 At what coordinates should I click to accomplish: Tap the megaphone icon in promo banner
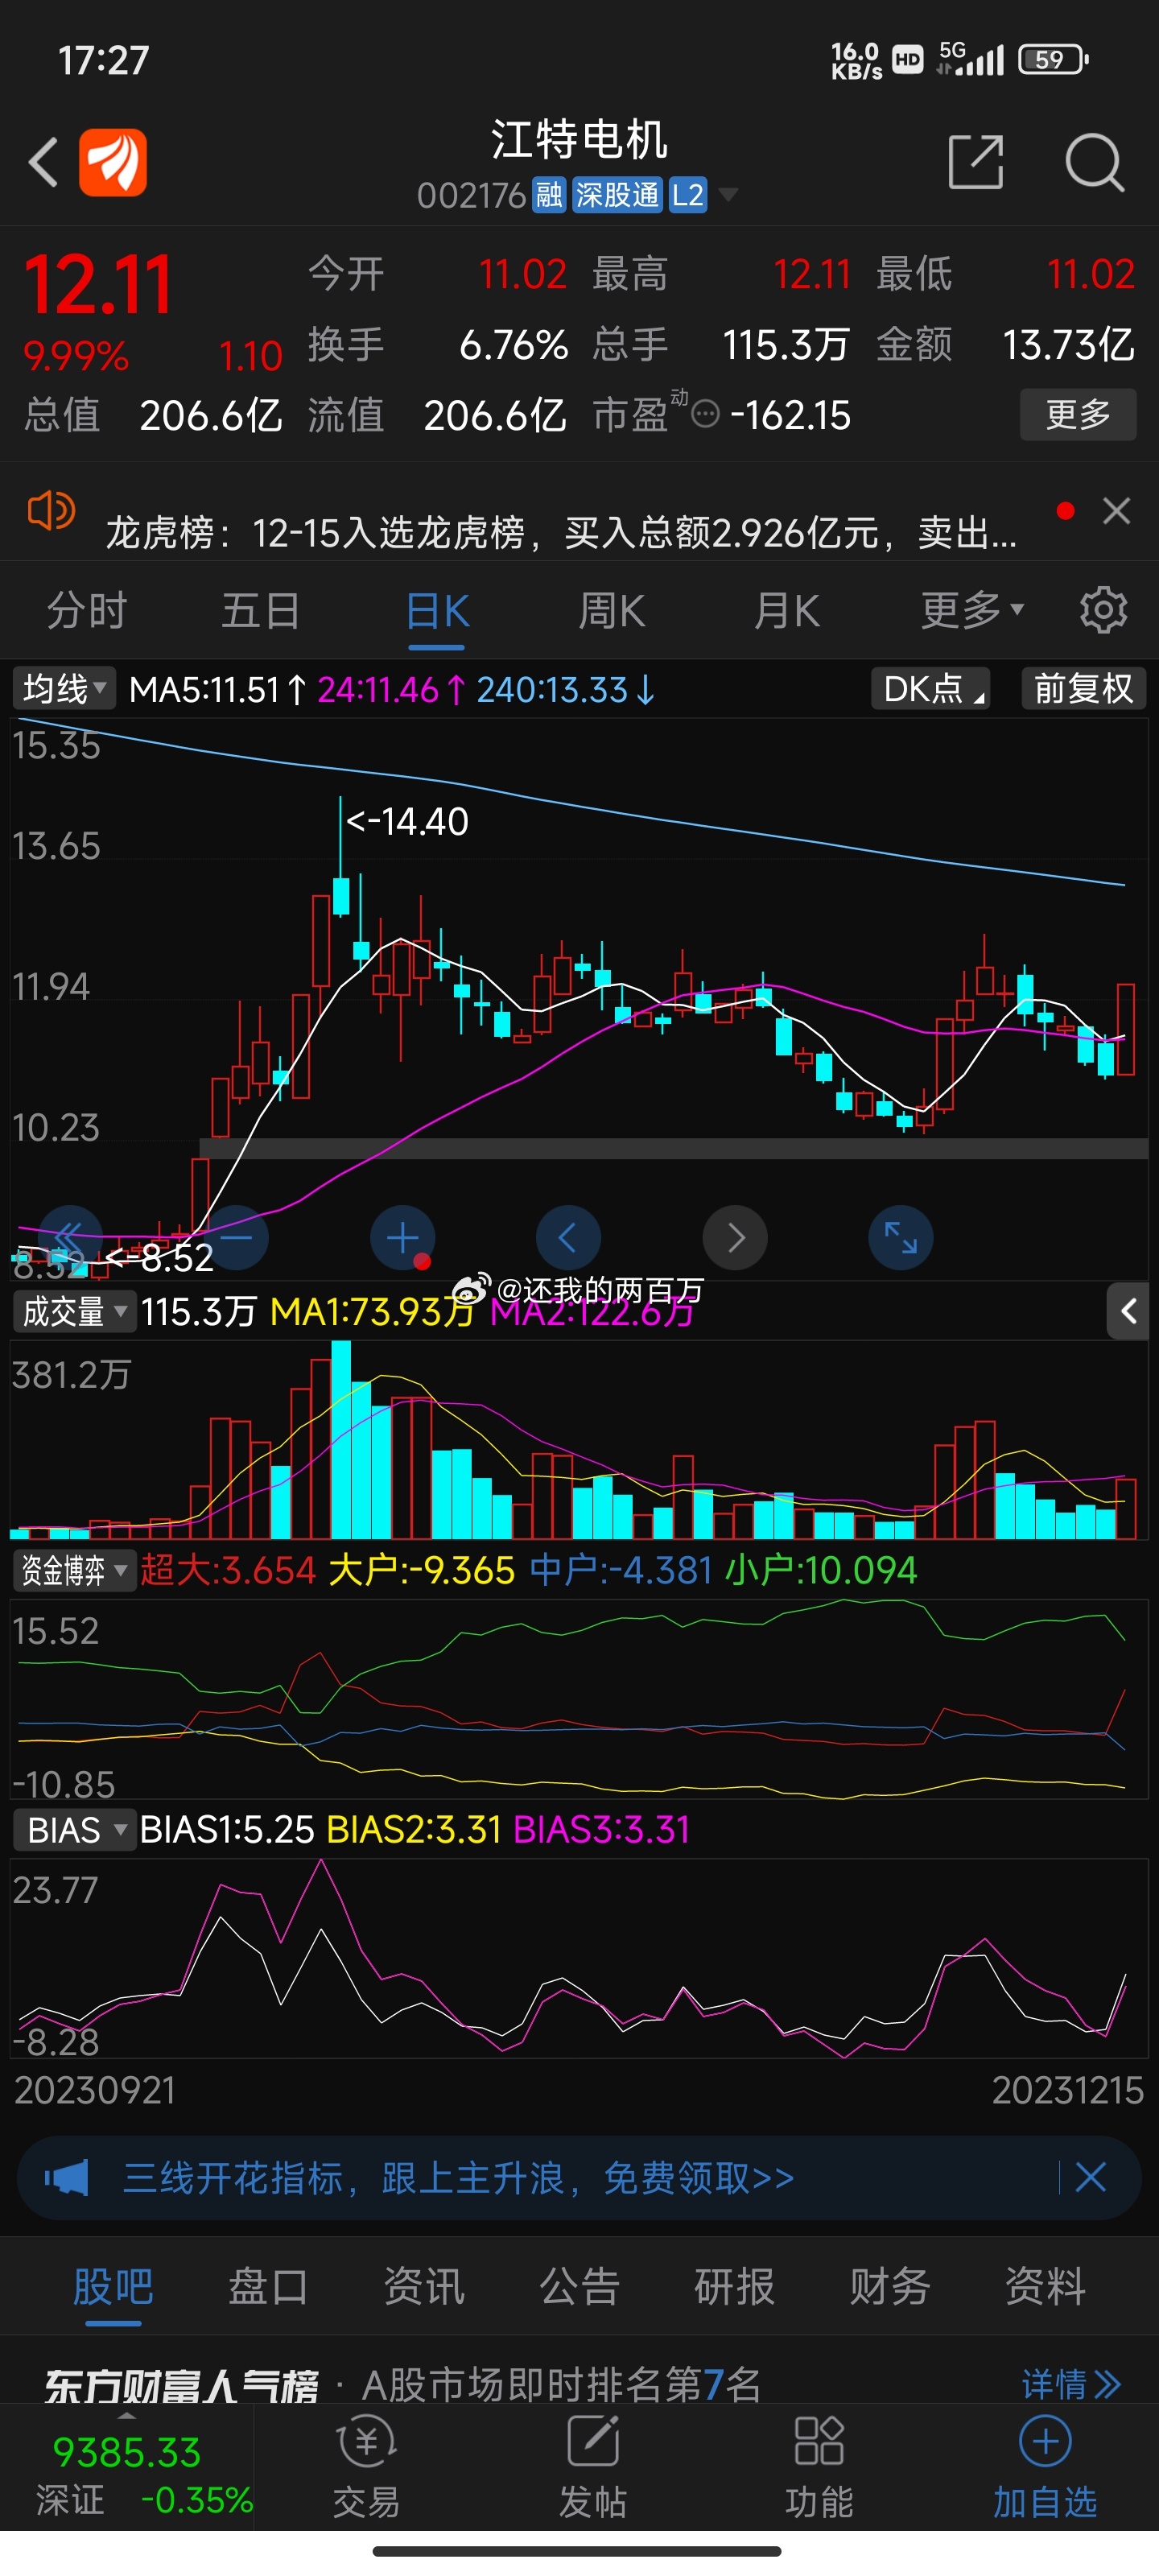pyautogui.click(x=67, y=2177)
